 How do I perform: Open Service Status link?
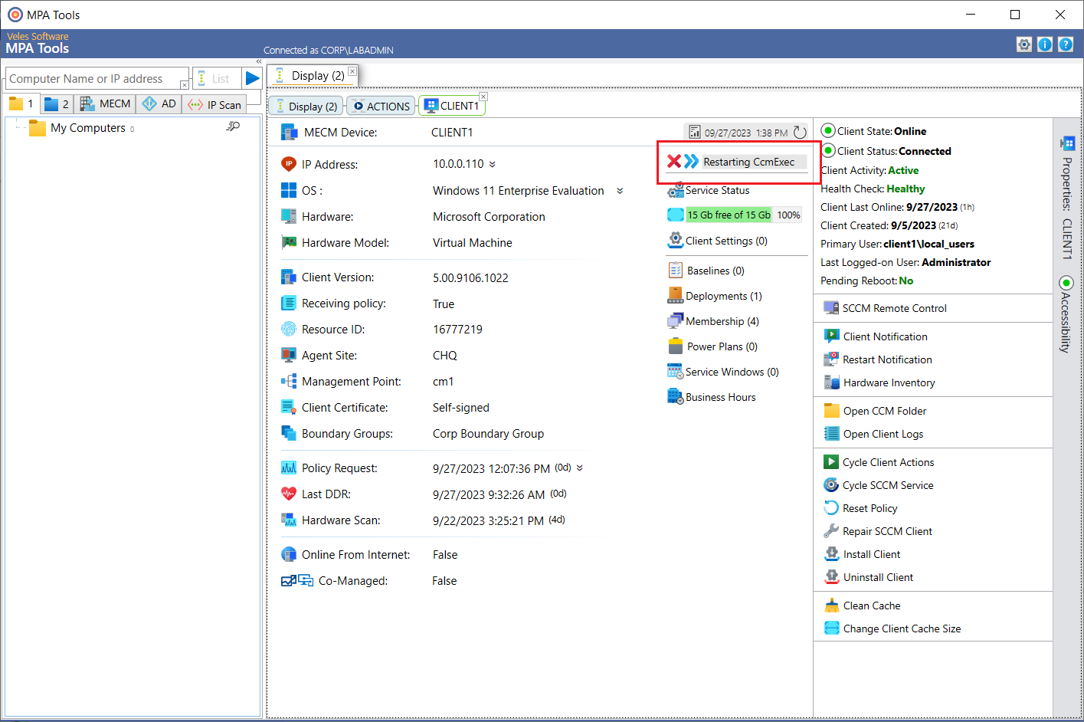point(717,190)
